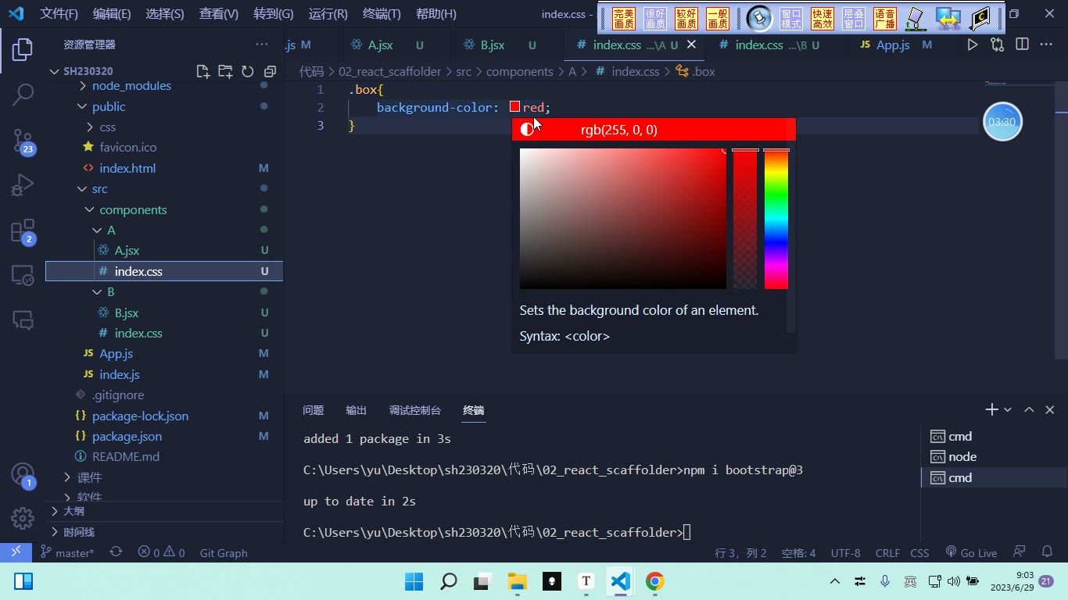Click the opacity slider strip in picker
The width and height of the screenshot is (1068, 600).
[744, 219]
